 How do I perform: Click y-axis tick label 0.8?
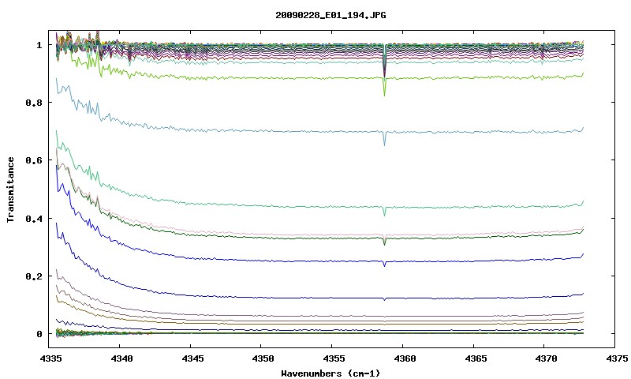[x=34, y=103]
